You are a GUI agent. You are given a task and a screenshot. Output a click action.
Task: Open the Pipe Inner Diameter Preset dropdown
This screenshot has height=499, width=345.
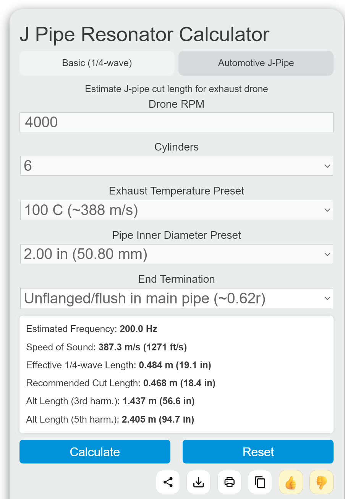click(177, 254)
